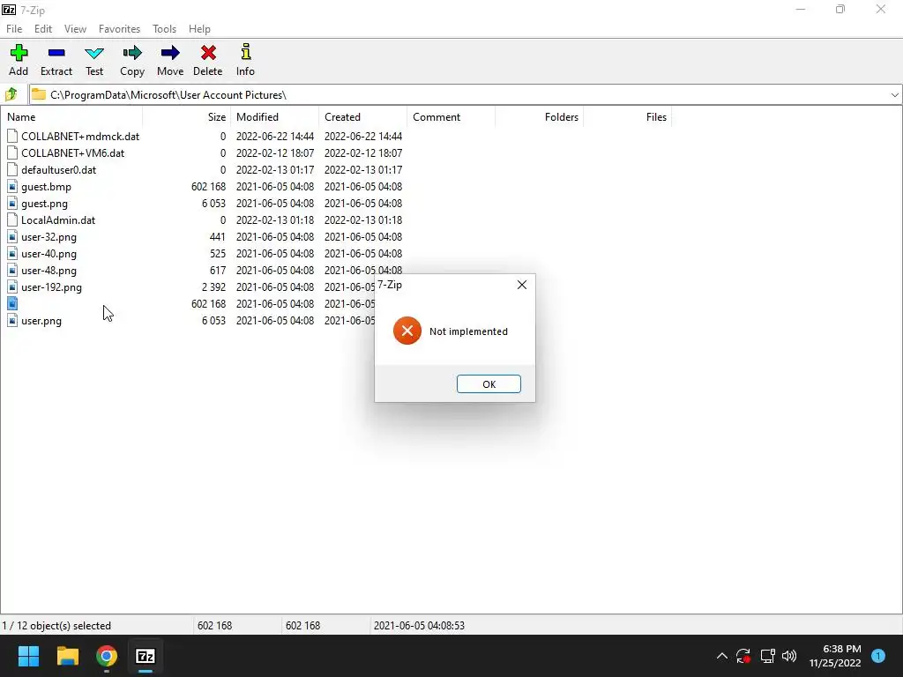Expand the address path dropdown
Viewport: 903px width, 677px height.
(894, 95)
